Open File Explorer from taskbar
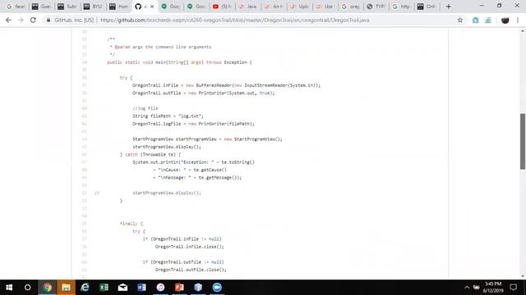The image size is (526, 295). (x=66, y=288)
